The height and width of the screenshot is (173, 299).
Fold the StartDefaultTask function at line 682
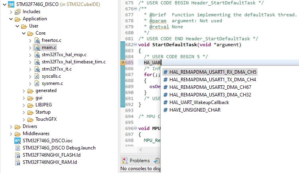(136, 44)
